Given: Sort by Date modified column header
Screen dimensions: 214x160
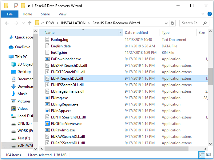Looking at the screenshot, I should click(136, 33).
